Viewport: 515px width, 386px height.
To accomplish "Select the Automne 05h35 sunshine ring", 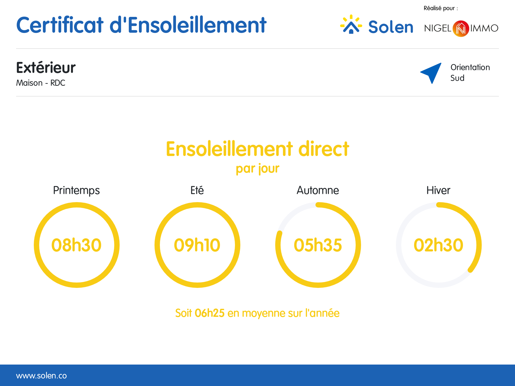I will click(318, 245).
